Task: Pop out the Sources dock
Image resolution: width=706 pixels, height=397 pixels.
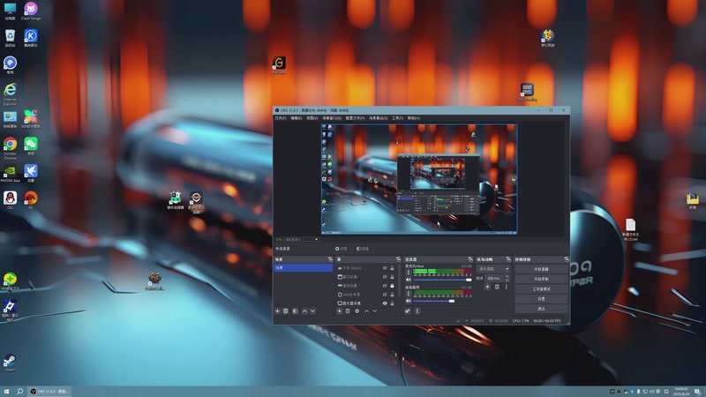Action: pos(399,259)
